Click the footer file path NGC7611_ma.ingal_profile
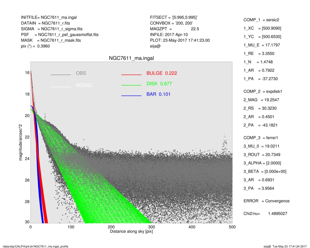Screen dimensions: 310x248 35,246
